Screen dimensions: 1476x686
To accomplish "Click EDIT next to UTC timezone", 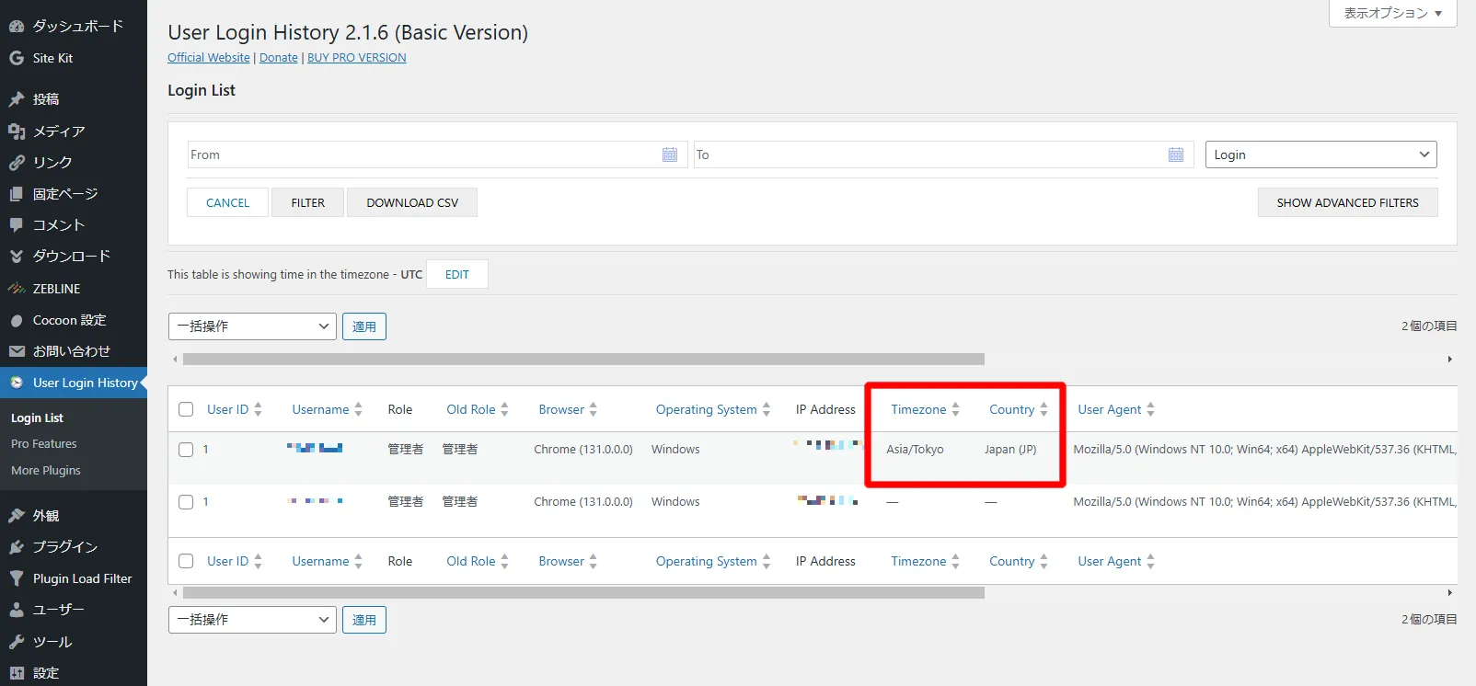I will [x=457, y=274].
